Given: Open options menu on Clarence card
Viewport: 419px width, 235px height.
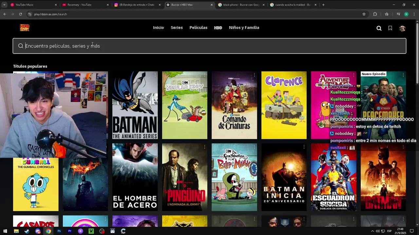Looking at the screenshot, I should click(304, 75).
